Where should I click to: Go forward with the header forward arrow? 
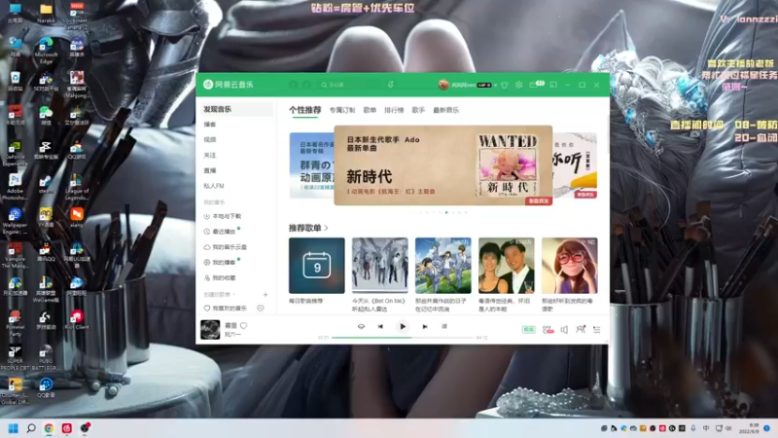306,85
